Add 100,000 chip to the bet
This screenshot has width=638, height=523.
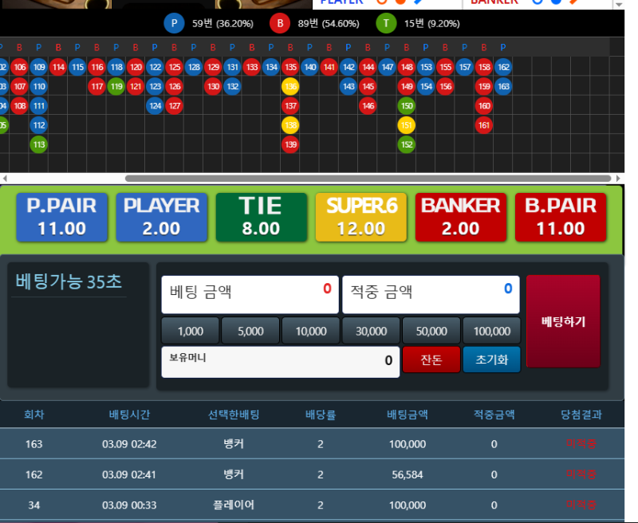pyautogui.click(x=491, y=331)
